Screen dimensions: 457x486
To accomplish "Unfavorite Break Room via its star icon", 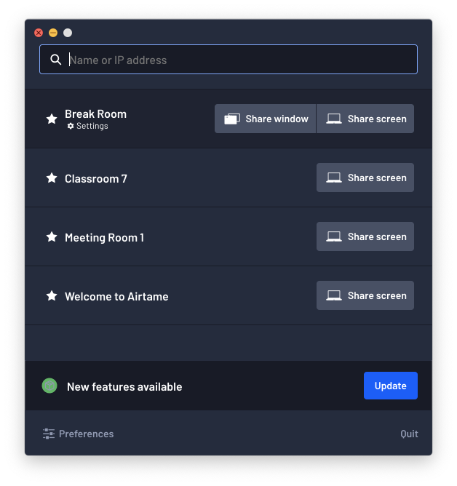I will point(52,119).
